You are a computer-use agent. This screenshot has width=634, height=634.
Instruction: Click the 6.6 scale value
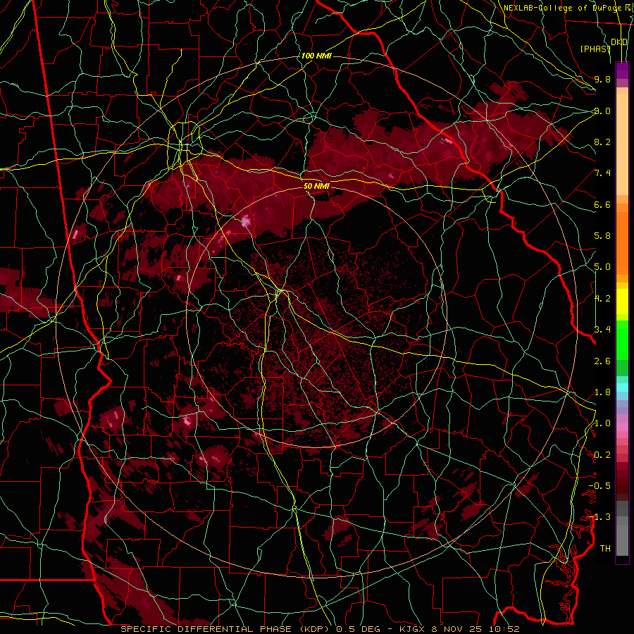pos(602,204)
